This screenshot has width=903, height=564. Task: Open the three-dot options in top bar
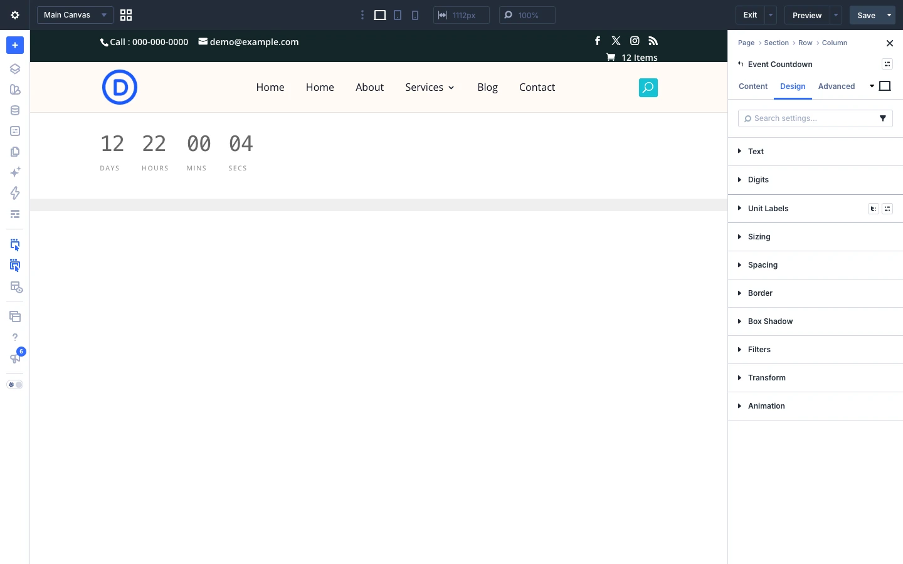click(362, 15)
